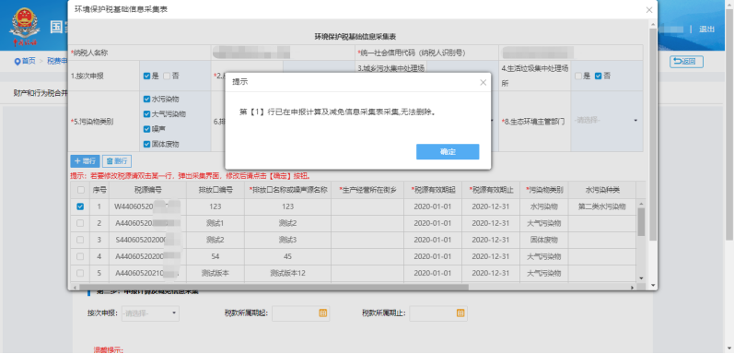The image size is (734, 354).
Task: Click cell 第二类水污染物 in row 1
Action: (x=602, y=206)
